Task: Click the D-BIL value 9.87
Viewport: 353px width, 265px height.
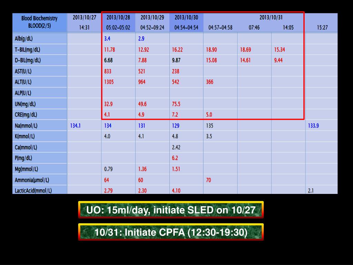Action: point(176,60)
